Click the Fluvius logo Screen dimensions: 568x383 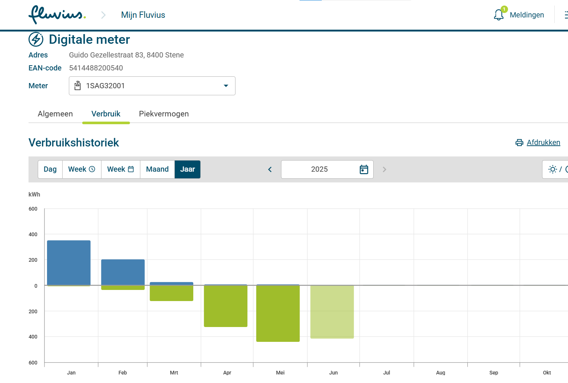[x=57, y=15]
